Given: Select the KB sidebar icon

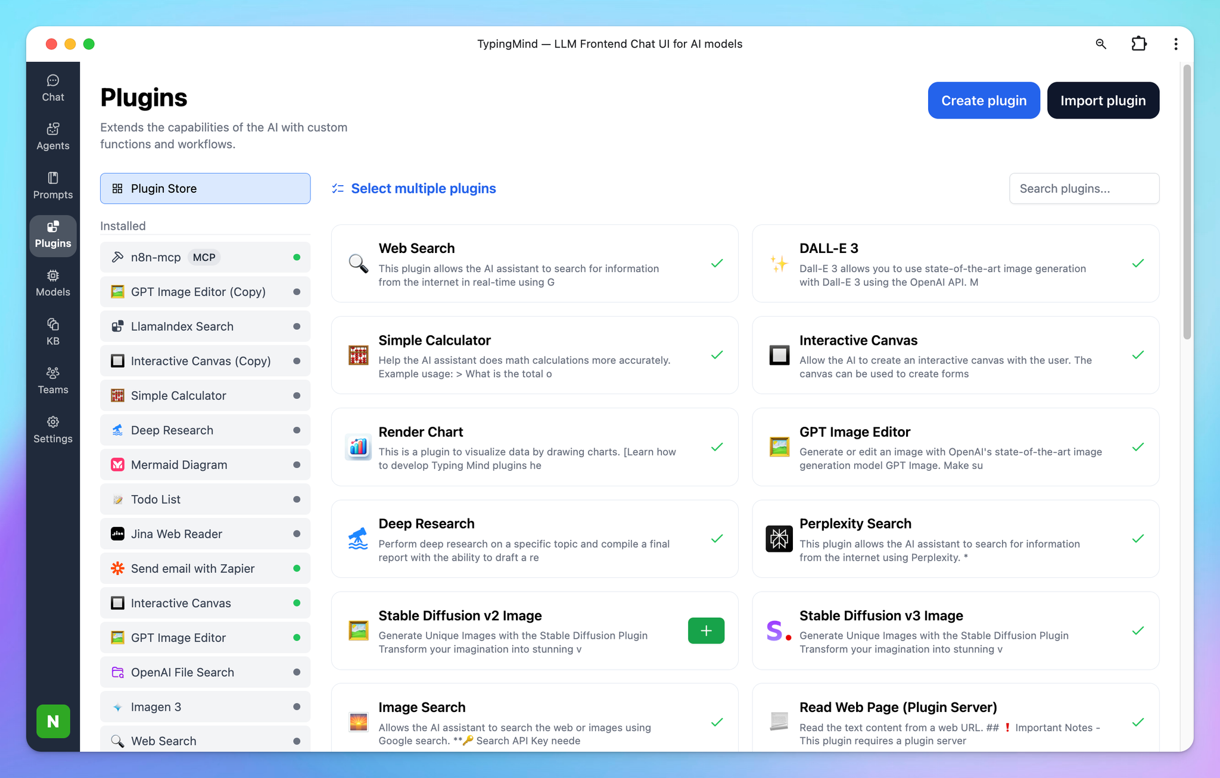Looking at the screenshot, I should 53,332.
